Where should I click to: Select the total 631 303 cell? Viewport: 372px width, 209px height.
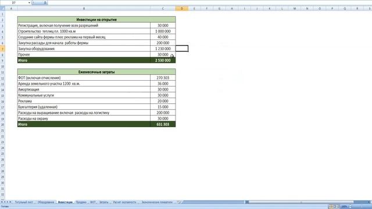[x=163, y=124]
